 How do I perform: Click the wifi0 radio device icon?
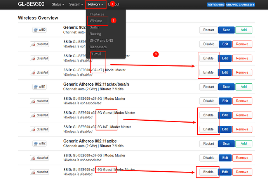(40, 30)
